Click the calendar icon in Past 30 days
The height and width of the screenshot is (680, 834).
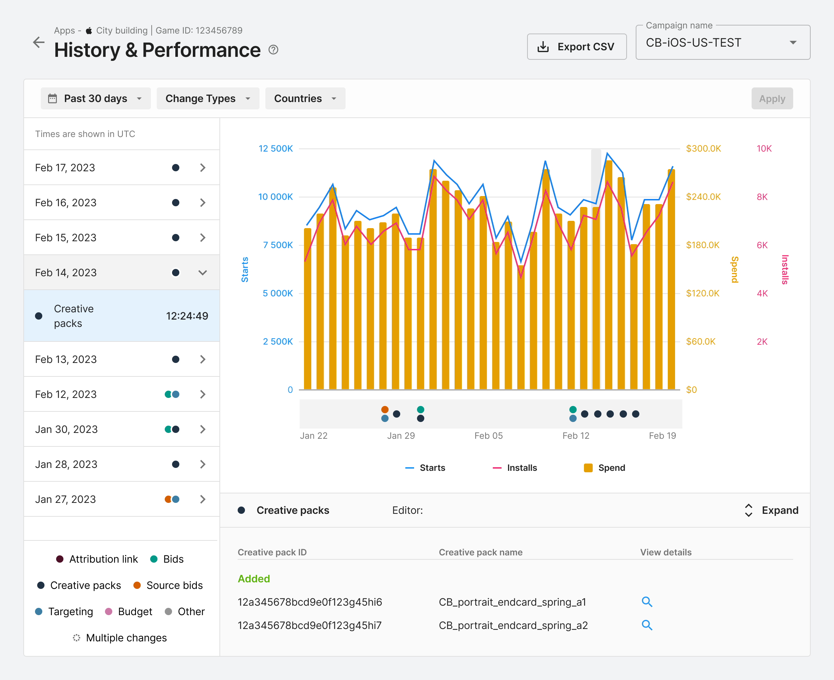click(x=52, y=98)
